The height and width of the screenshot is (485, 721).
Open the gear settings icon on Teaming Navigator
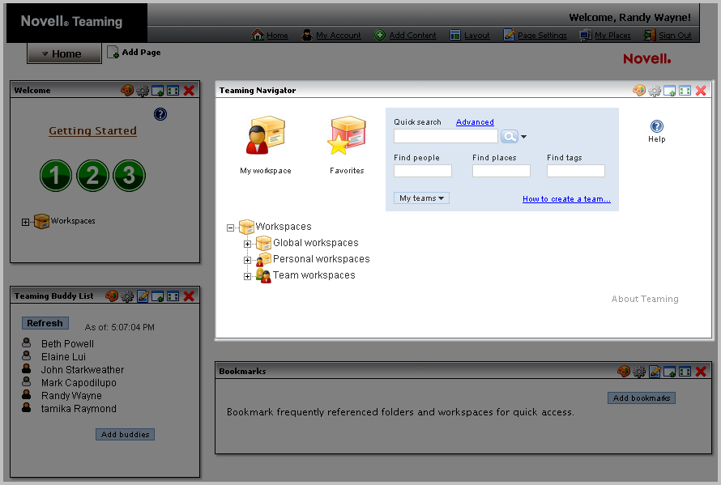(655, 91)
